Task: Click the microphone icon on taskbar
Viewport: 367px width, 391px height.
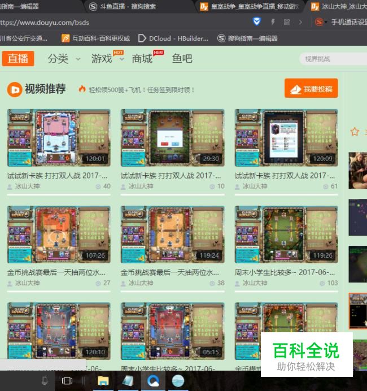Action: pos(45,381)
